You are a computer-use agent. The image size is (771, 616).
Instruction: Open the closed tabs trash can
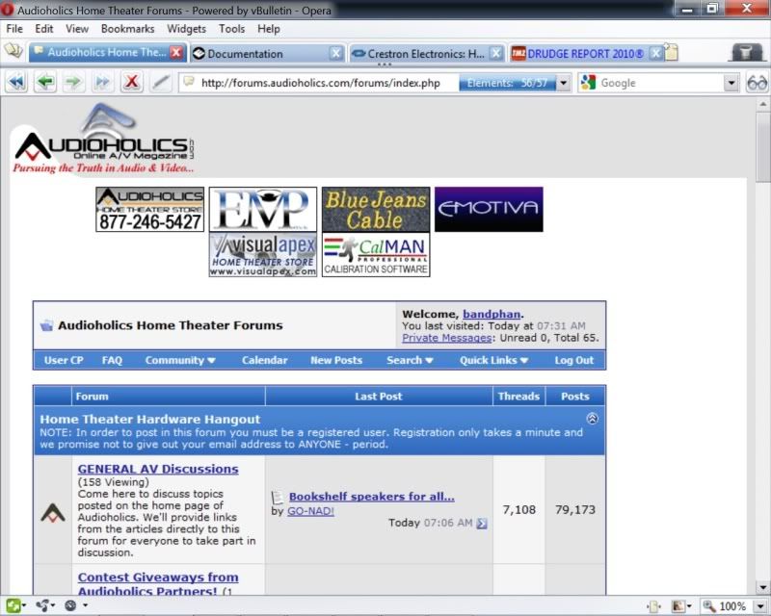click(x=745, y=52)
